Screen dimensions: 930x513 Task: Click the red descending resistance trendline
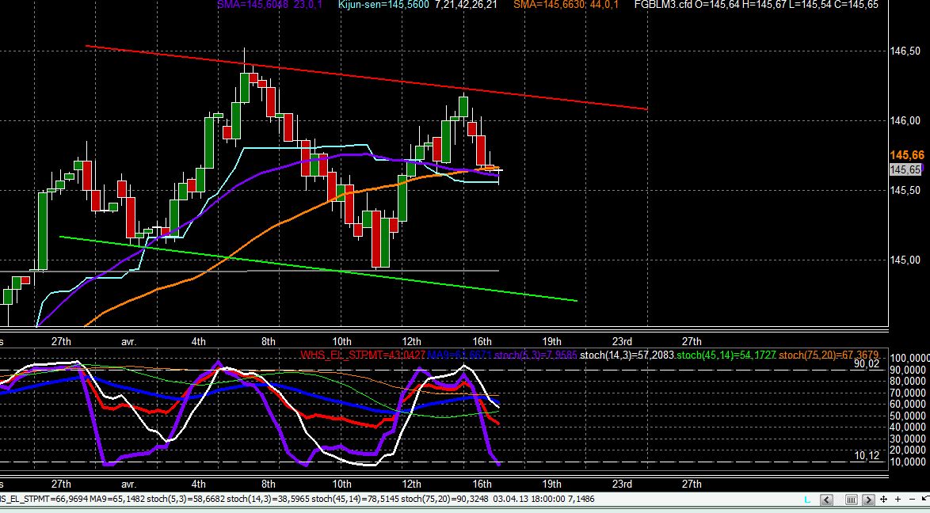click(x=366, y=78)
